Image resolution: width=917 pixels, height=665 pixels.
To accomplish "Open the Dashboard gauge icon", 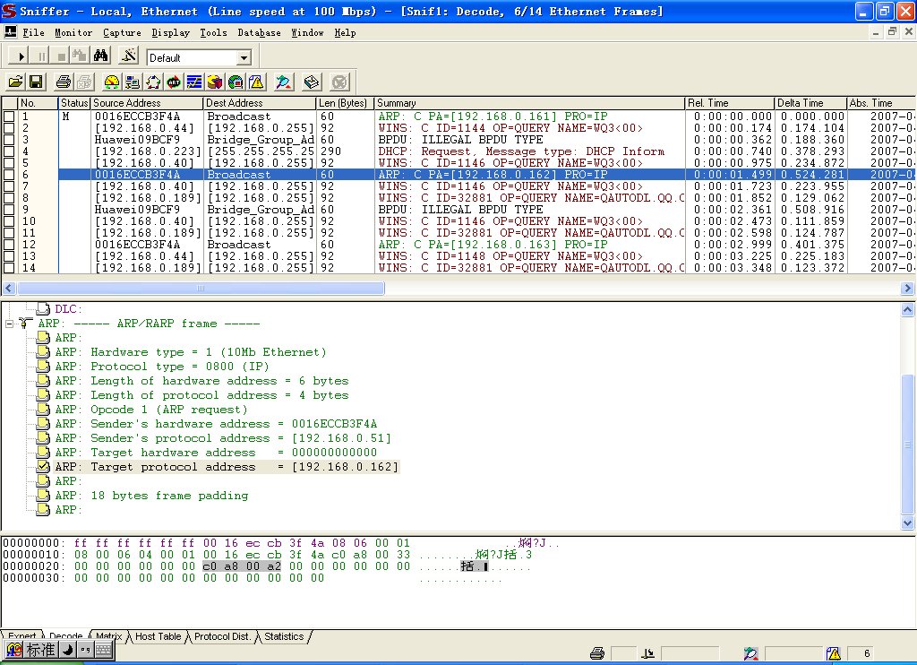I will 112,82.
